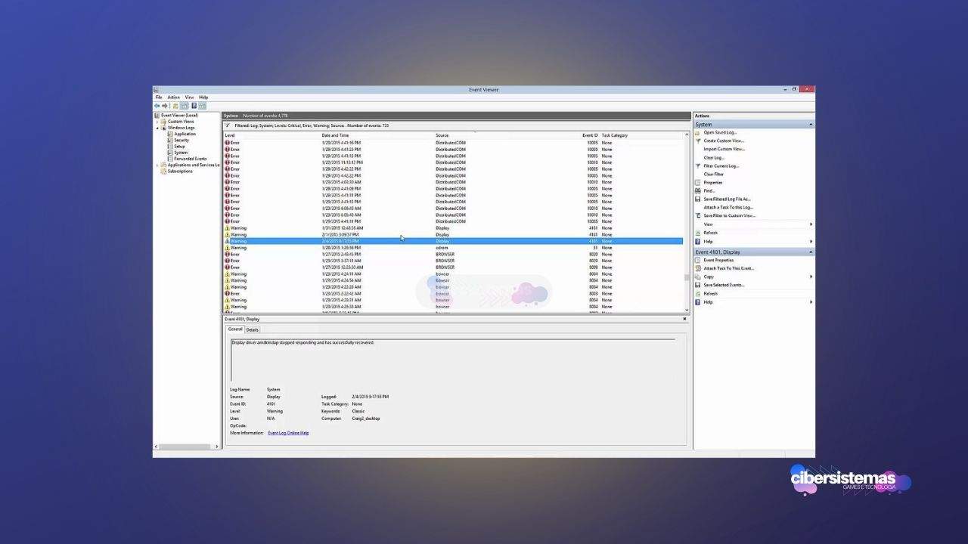Sort by the Event ID column header

tap(590, 135)
